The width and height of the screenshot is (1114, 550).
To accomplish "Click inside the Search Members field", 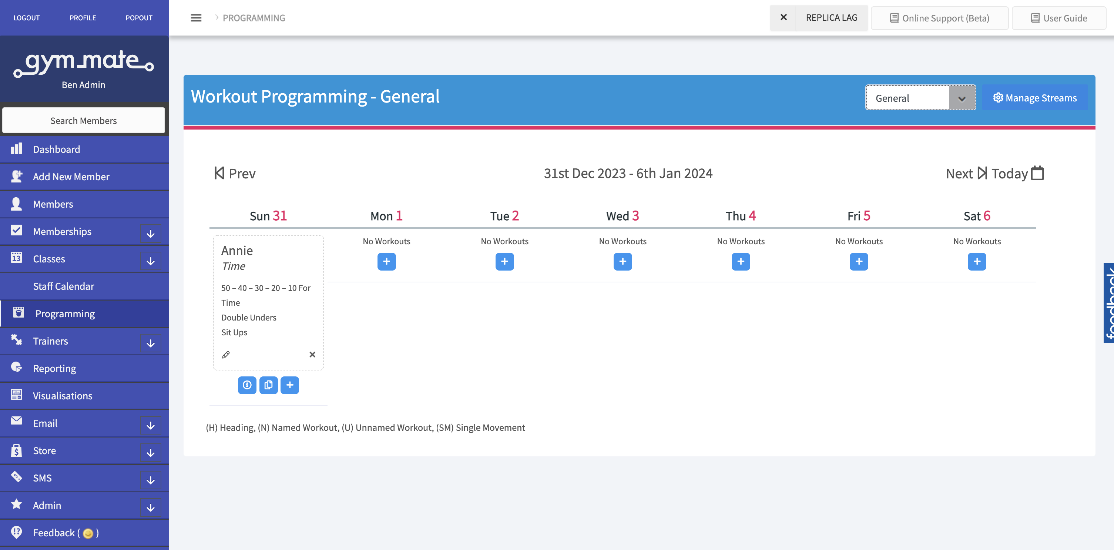I will pos(84,120).
